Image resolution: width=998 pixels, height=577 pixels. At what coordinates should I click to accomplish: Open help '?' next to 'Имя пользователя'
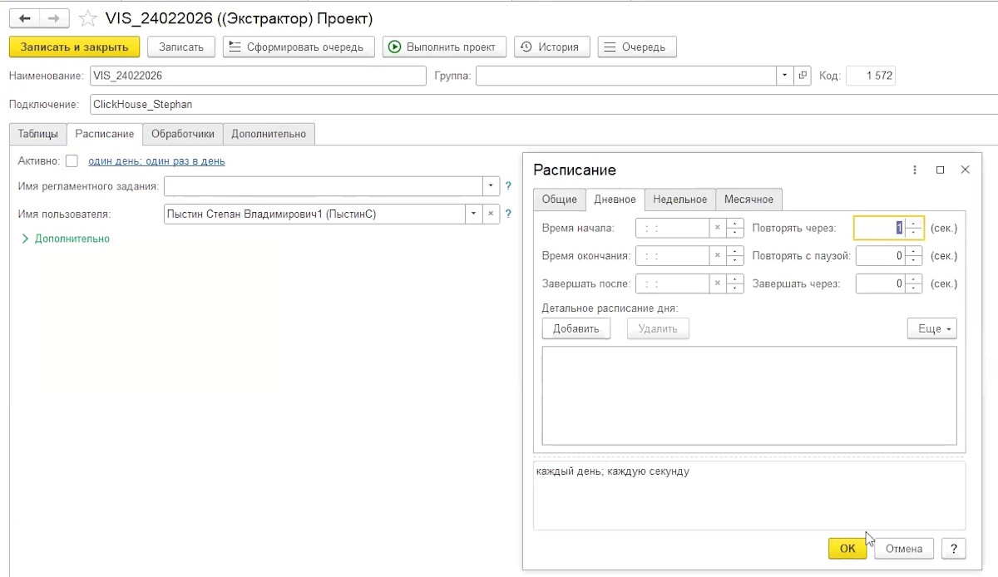pos(508,214)
